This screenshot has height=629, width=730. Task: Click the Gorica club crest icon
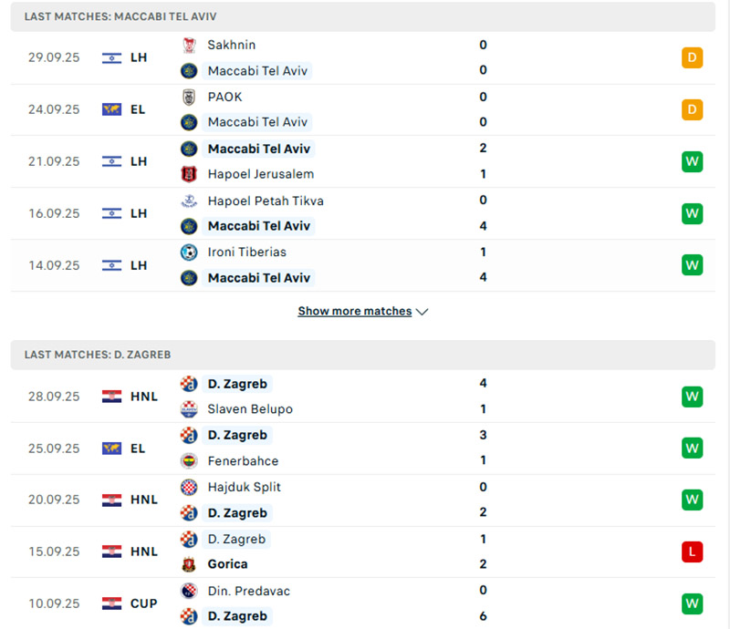click(x=189, y=564)
